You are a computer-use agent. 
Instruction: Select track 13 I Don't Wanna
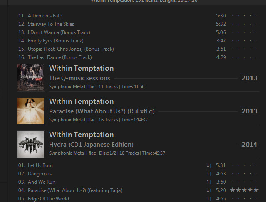click(x=59, y=32)
